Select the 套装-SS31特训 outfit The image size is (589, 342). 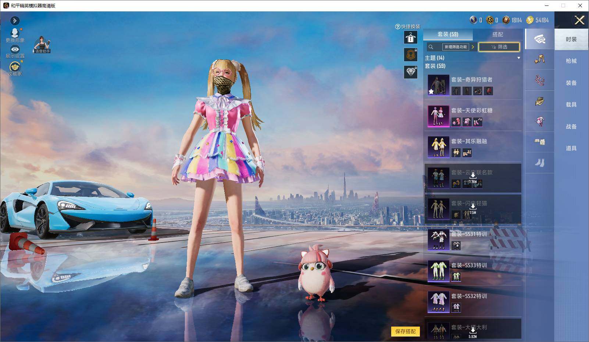coord(473,240)
